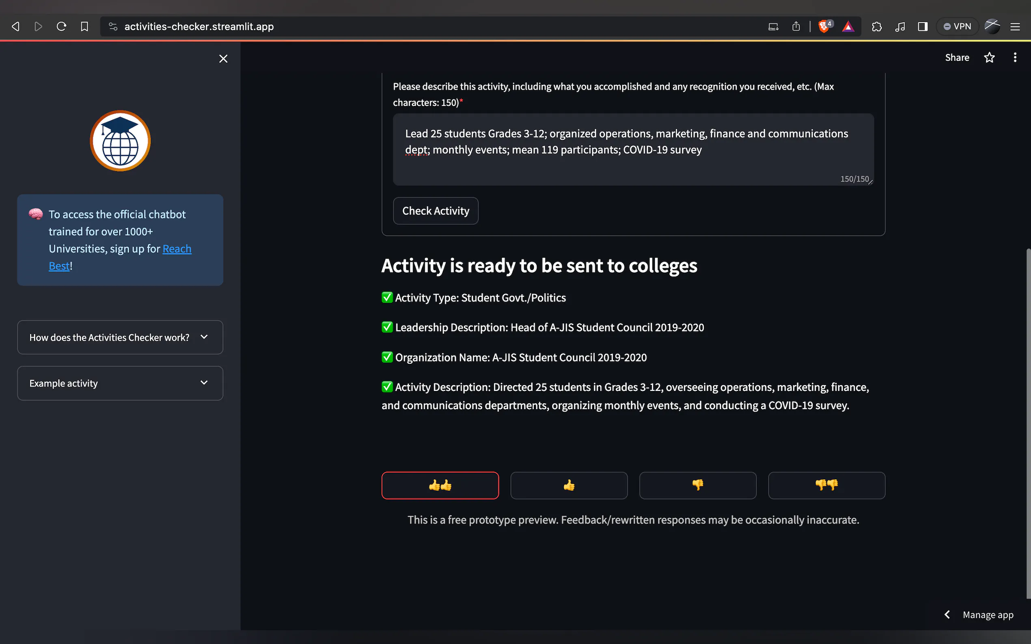Image resolution: width=1031 pixels, height=644 pixels.
Task: Expand the Example activity section
Action: coord(120,383)
